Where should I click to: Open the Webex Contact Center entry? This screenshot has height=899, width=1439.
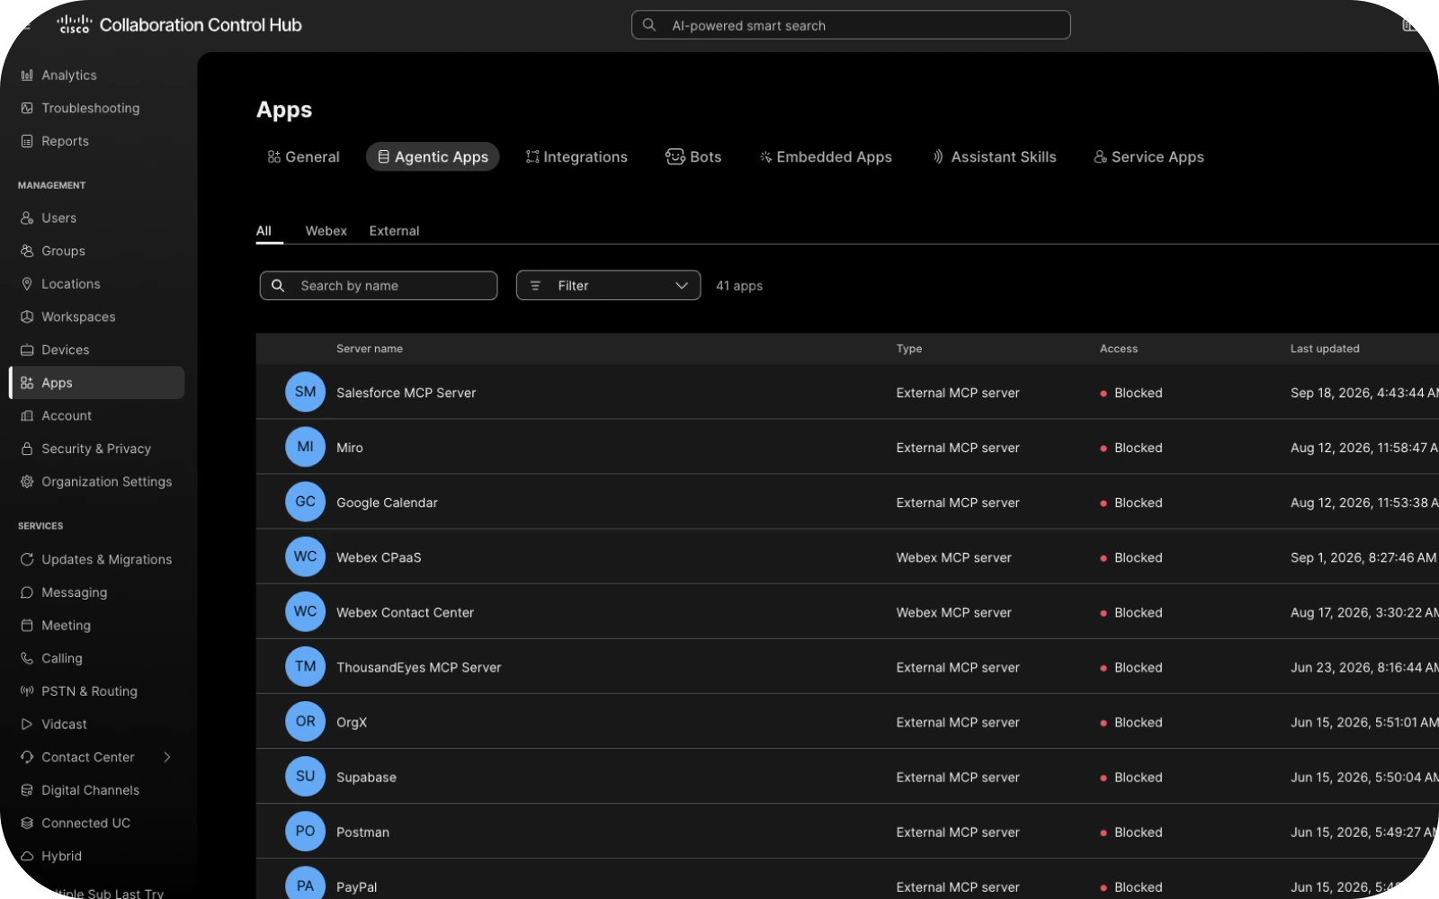[847, 611]
